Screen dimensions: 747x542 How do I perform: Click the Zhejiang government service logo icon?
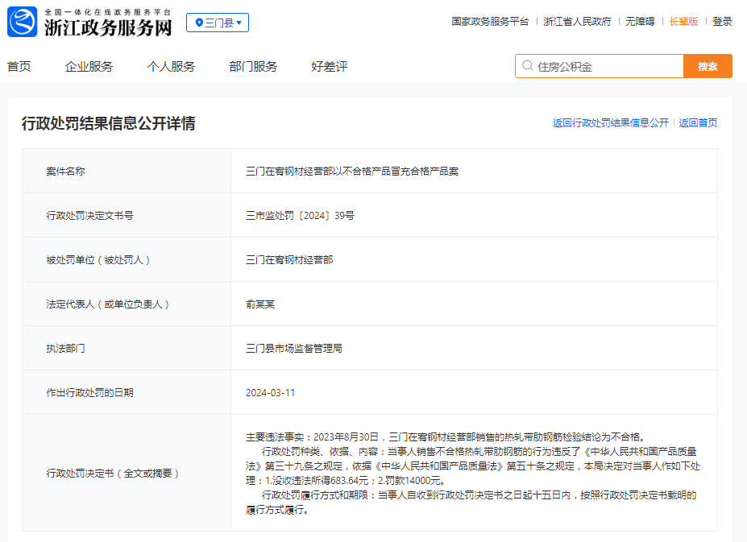(x=23, y=22)
